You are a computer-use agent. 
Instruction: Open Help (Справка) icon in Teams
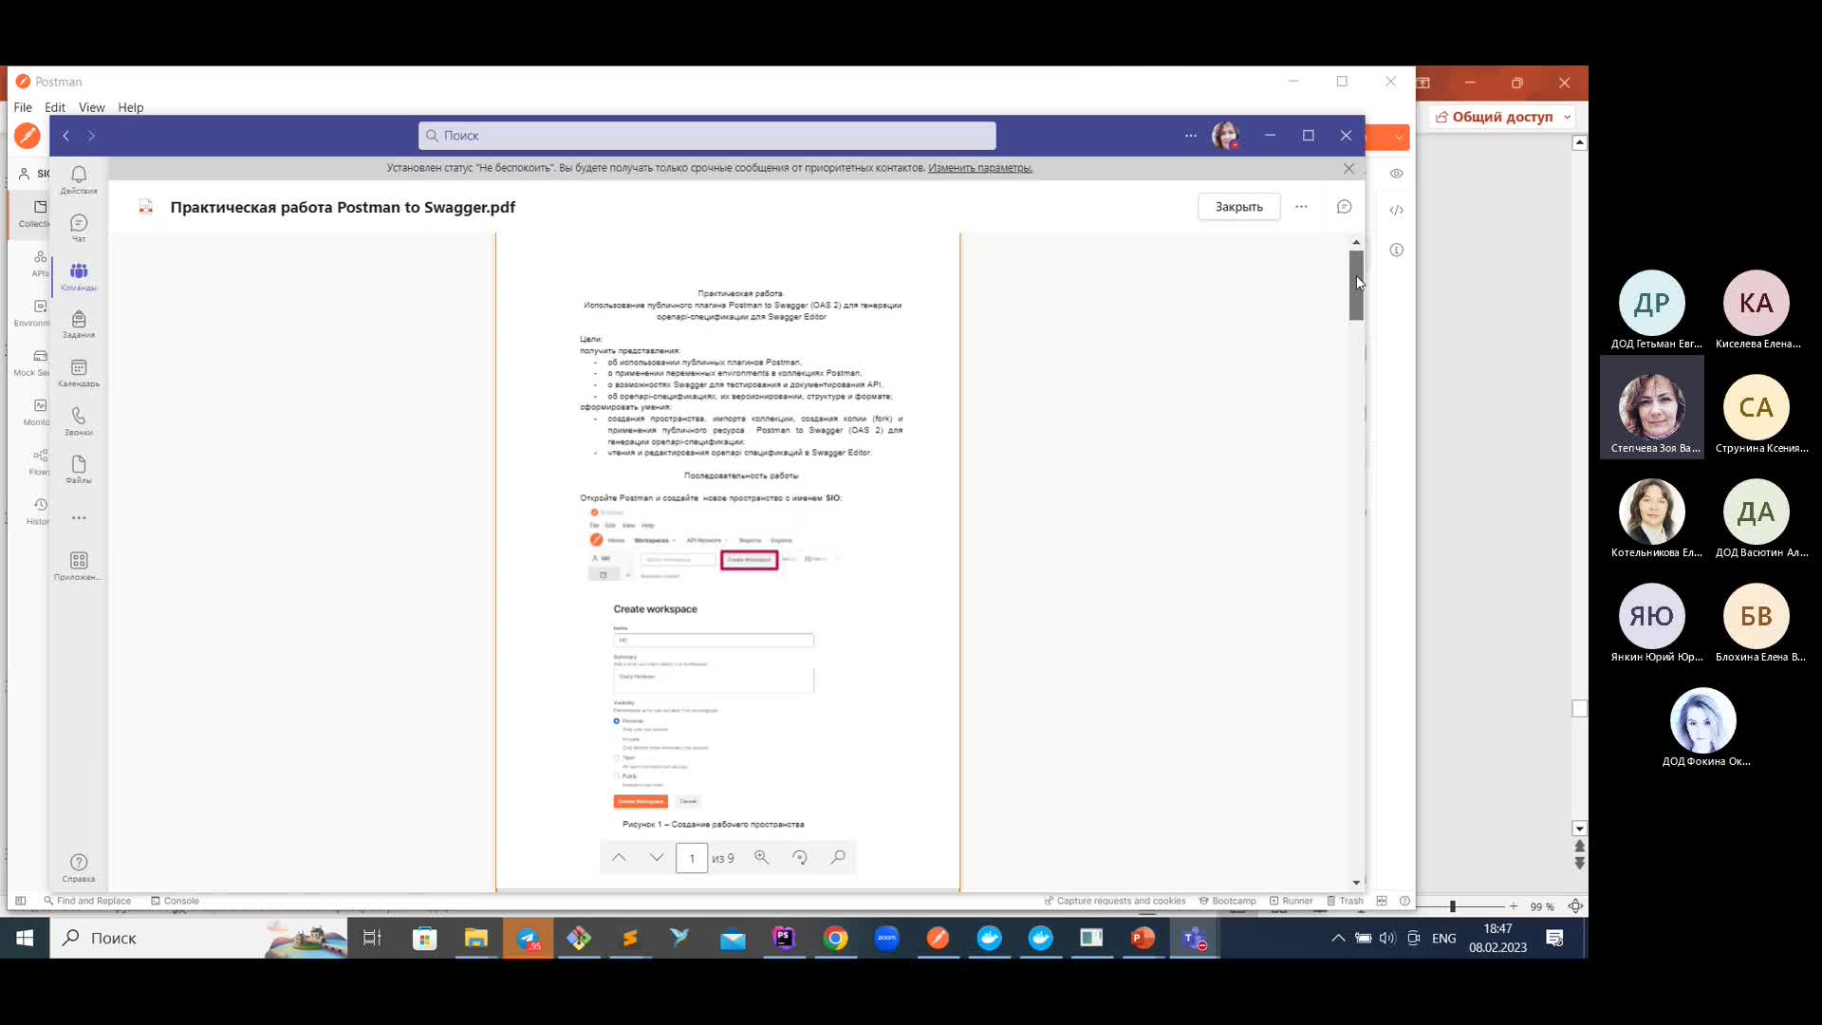pos(79,867)
